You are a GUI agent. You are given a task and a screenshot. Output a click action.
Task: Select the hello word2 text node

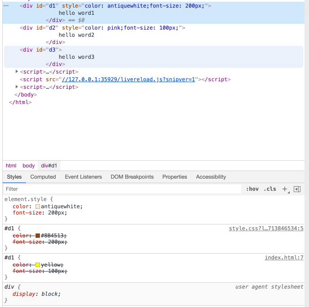[76, 35]
